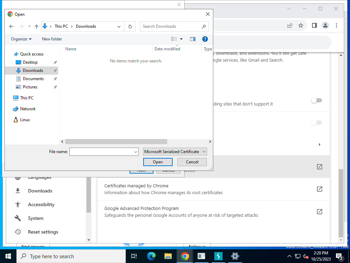
Task: Toggle the preview pane
Action: point(193,39)
